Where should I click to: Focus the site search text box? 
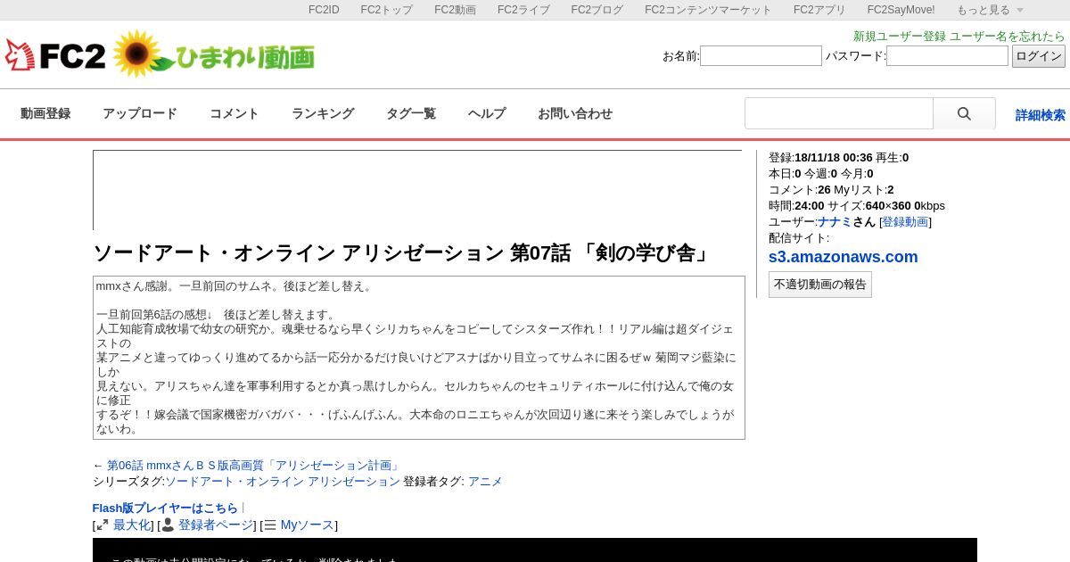pos(839,114)
